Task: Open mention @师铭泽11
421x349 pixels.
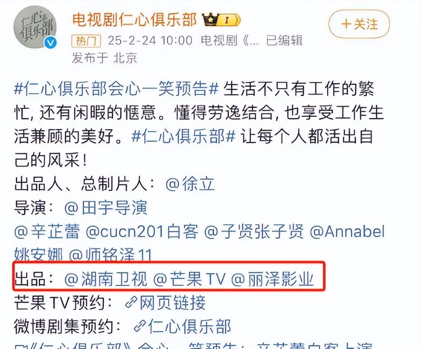Action: (111, 255)
